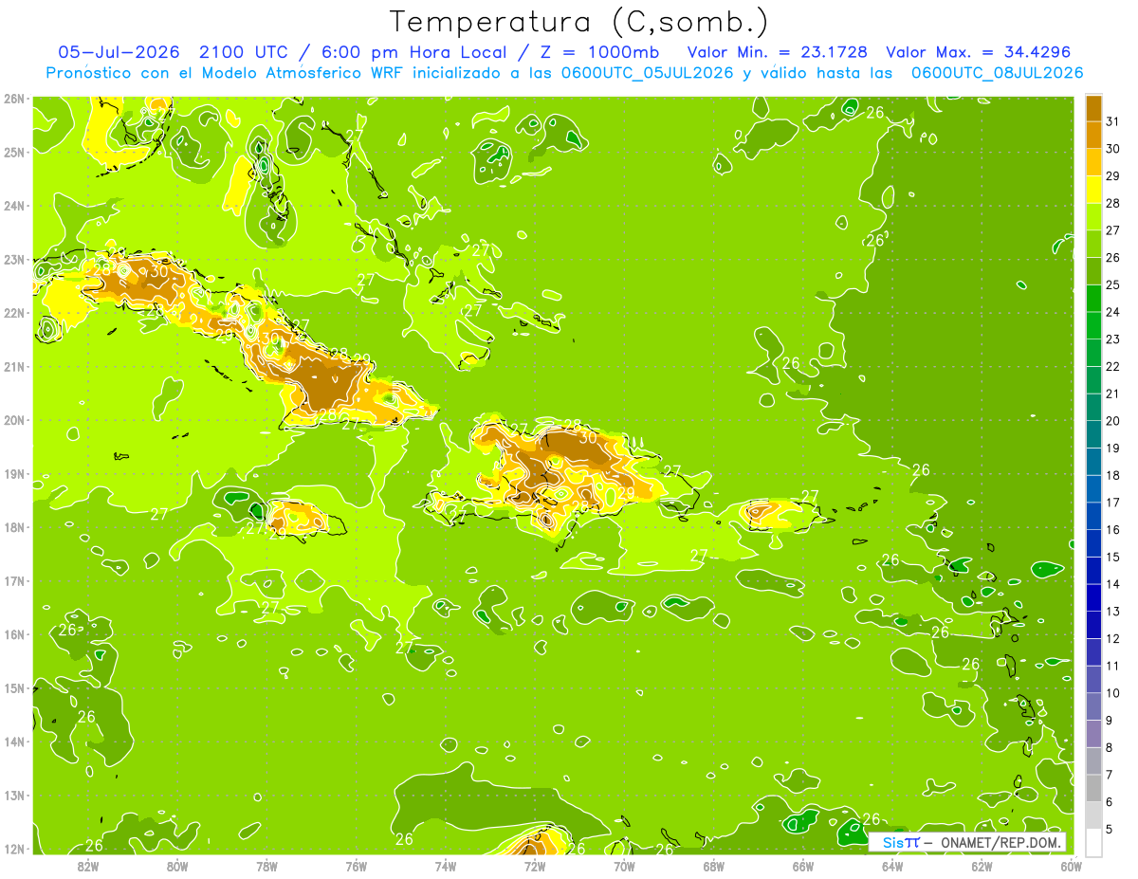Click the color legend label "24"
The image size is (1138, 879).
[1112, 312]
